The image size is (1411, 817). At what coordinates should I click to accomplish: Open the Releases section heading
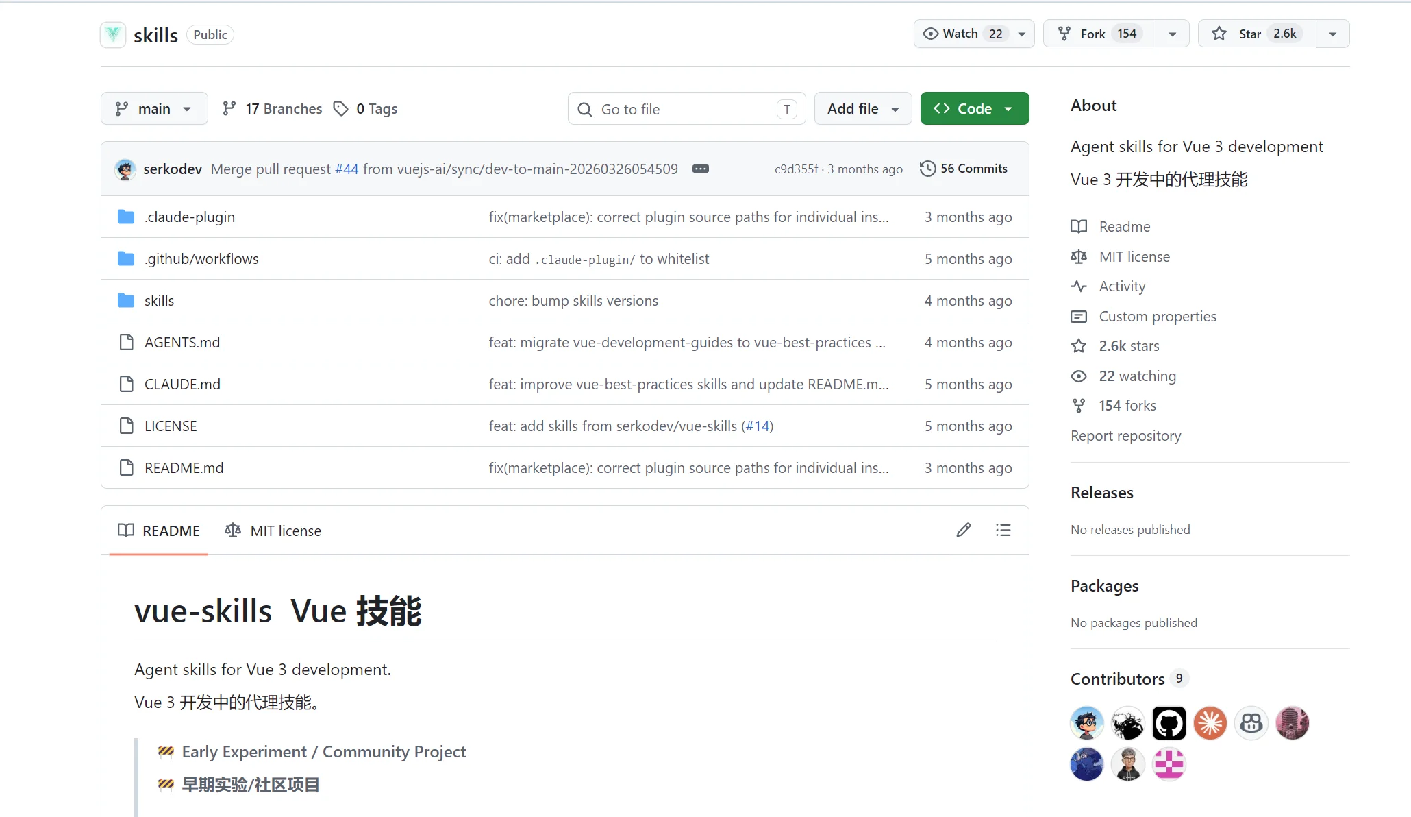[1101, 493]
